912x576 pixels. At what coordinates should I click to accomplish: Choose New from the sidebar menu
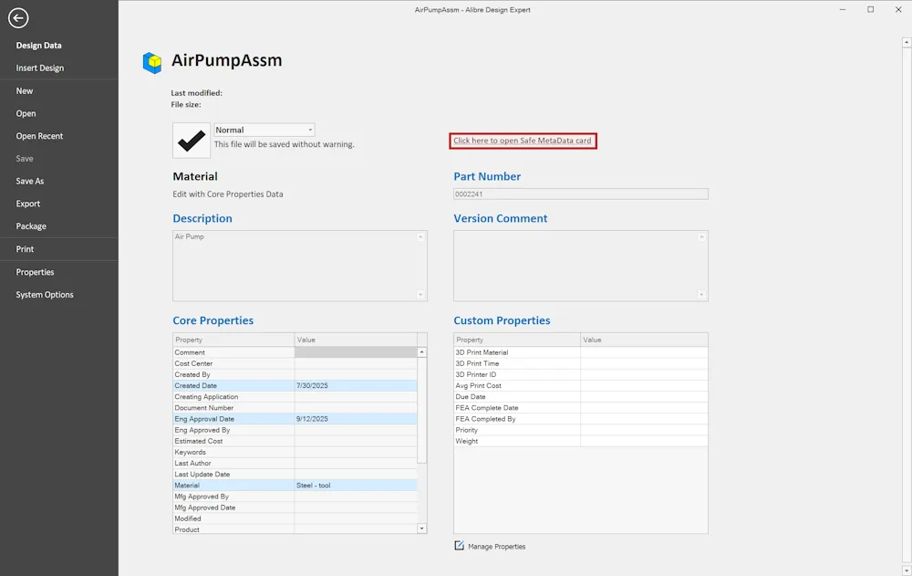[x=25, y=91]
